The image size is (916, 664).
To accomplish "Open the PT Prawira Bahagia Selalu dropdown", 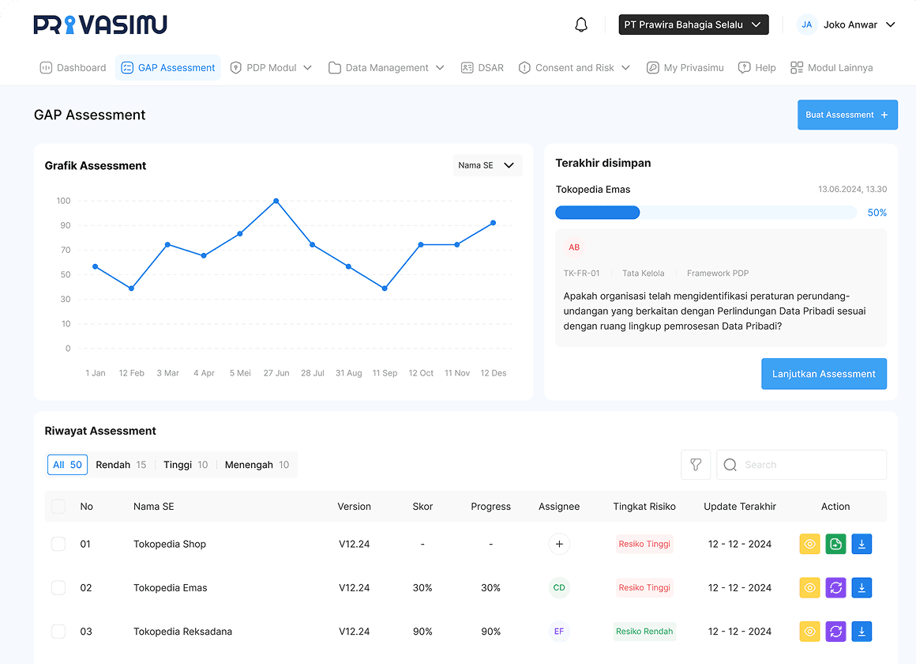I will 693,25.
